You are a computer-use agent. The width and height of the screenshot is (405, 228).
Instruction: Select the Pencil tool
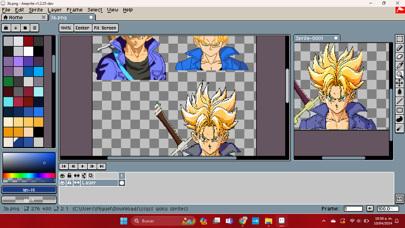click(400, 48)
